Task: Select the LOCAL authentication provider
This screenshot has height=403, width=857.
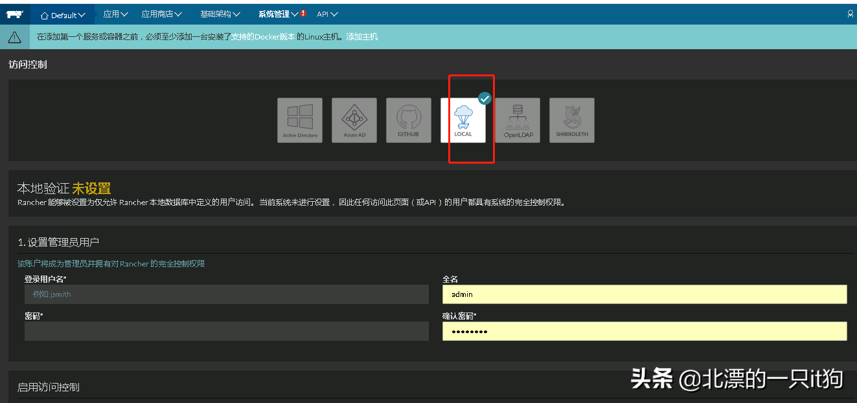Action: [463, 120]
